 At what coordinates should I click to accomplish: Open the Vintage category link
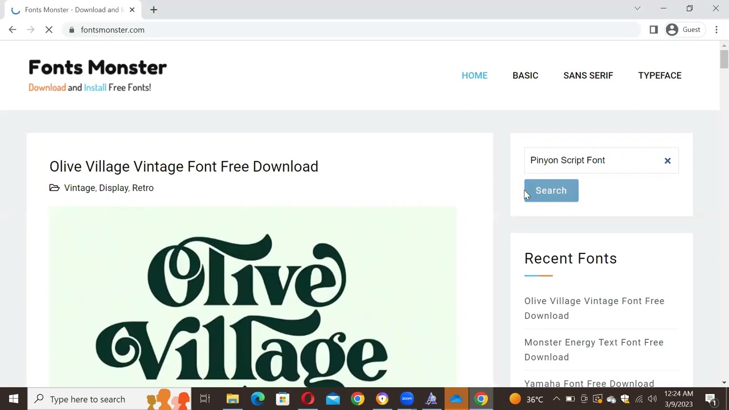79,188
